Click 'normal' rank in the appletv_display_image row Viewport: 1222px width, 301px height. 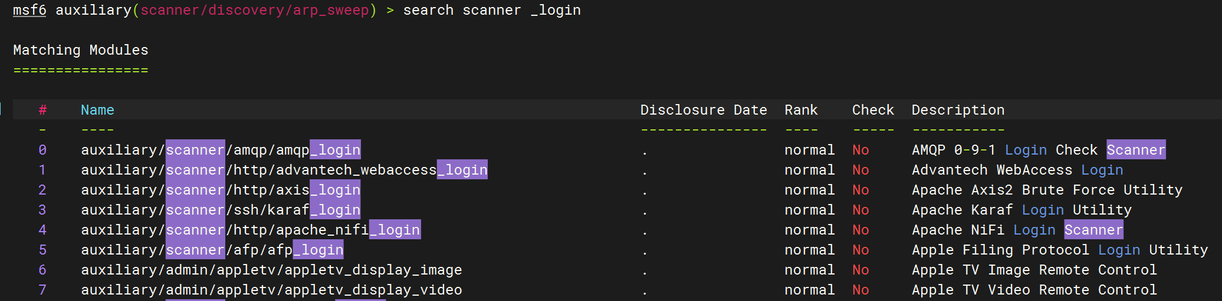[809, 270]
